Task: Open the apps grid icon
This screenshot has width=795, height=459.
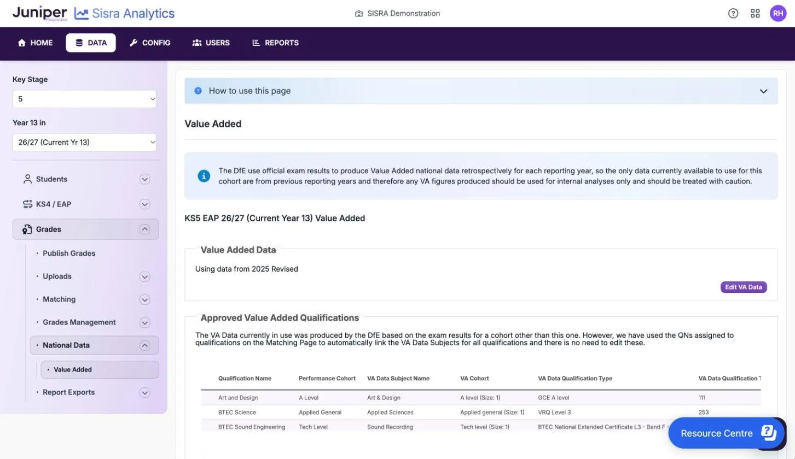Action: [755, 14]
